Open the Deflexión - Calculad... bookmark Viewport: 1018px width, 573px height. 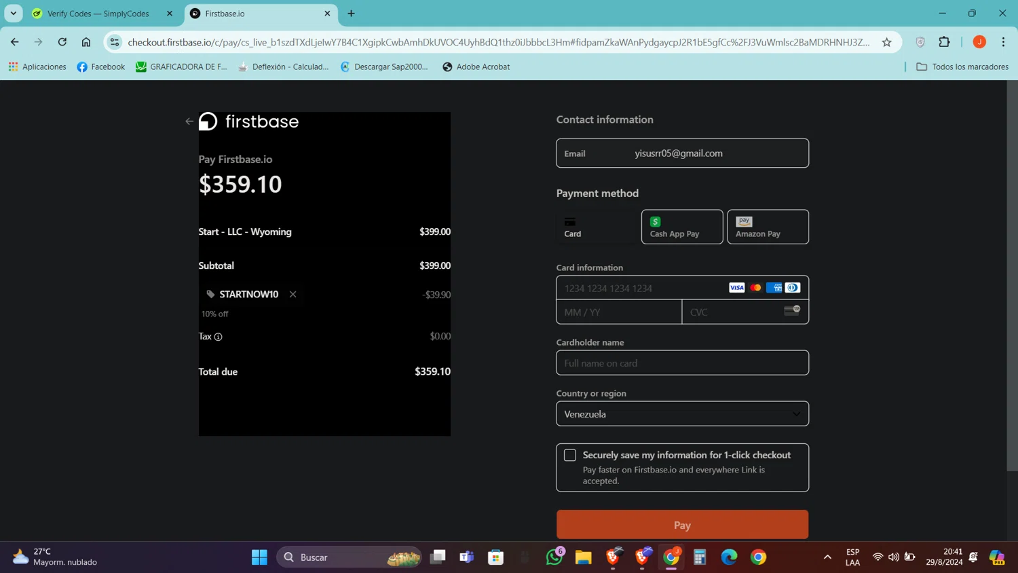pyautogui.click(x=283, y=67)
